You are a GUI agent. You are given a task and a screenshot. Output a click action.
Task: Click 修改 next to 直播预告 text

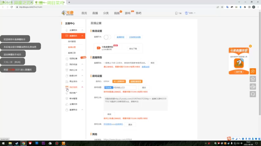click(x=152, y=63)
